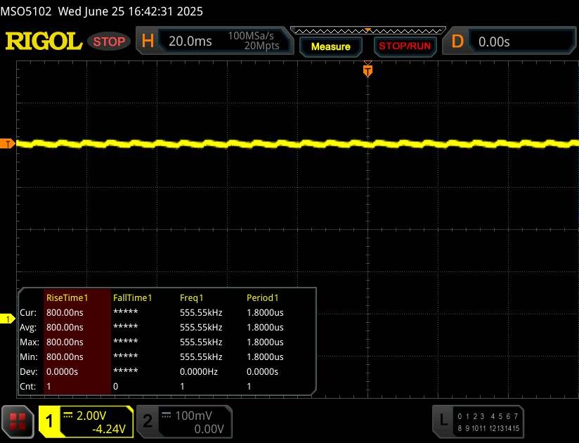Click the yellow channel 1 waveform trace
This screenshot has height=443, width=579.
[x=298, y=143]
